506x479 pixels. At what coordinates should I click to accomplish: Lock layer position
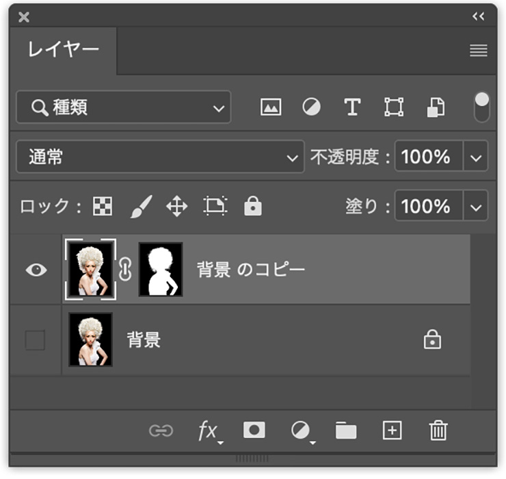(177, 206)
